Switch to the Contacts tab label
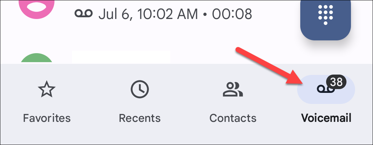 click(233, 118)
